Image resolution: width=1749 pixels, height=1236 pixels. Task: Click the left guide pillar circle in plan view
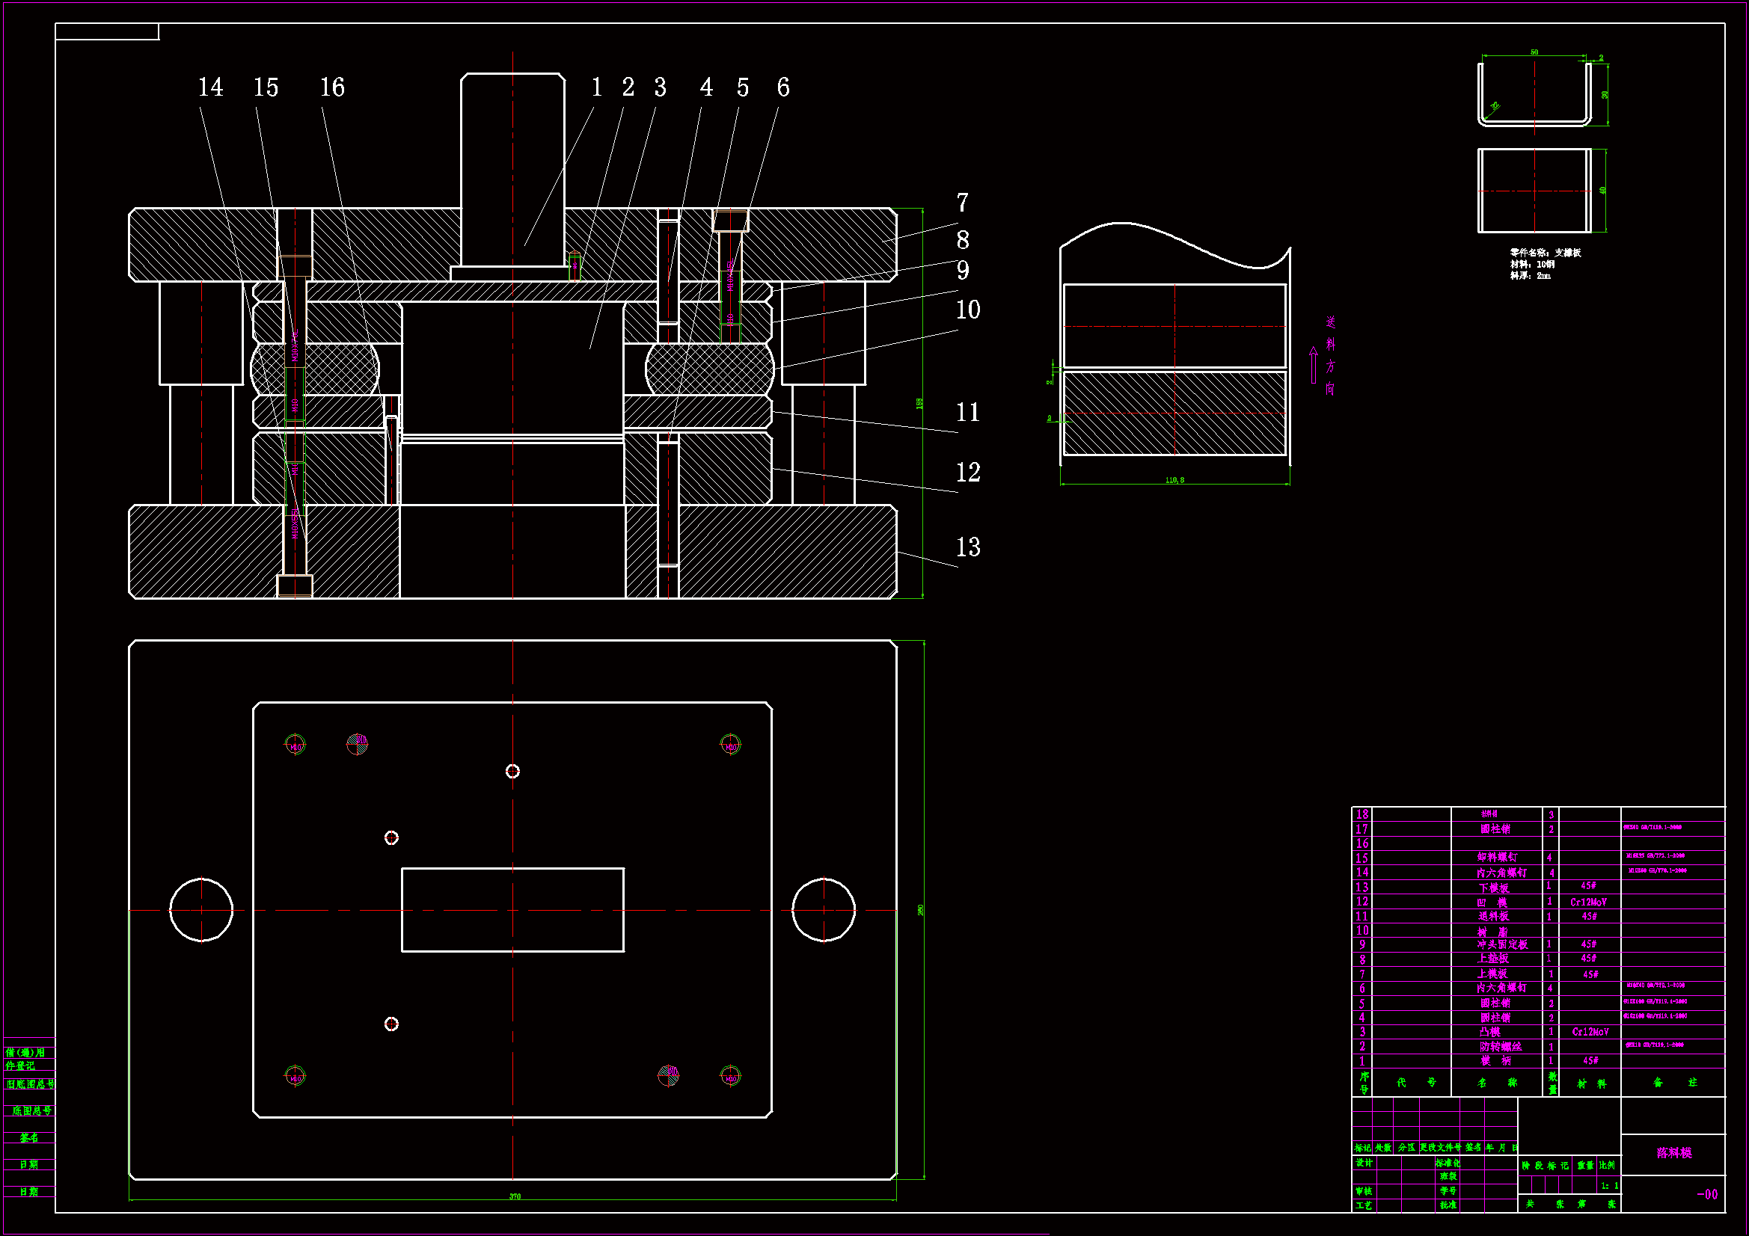201,910
